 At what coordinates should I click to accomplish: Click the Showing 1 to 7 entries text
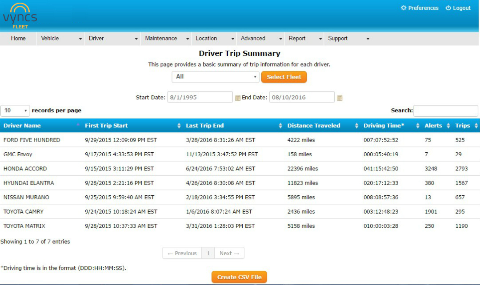pyautogui.click(x=35, y=241)
